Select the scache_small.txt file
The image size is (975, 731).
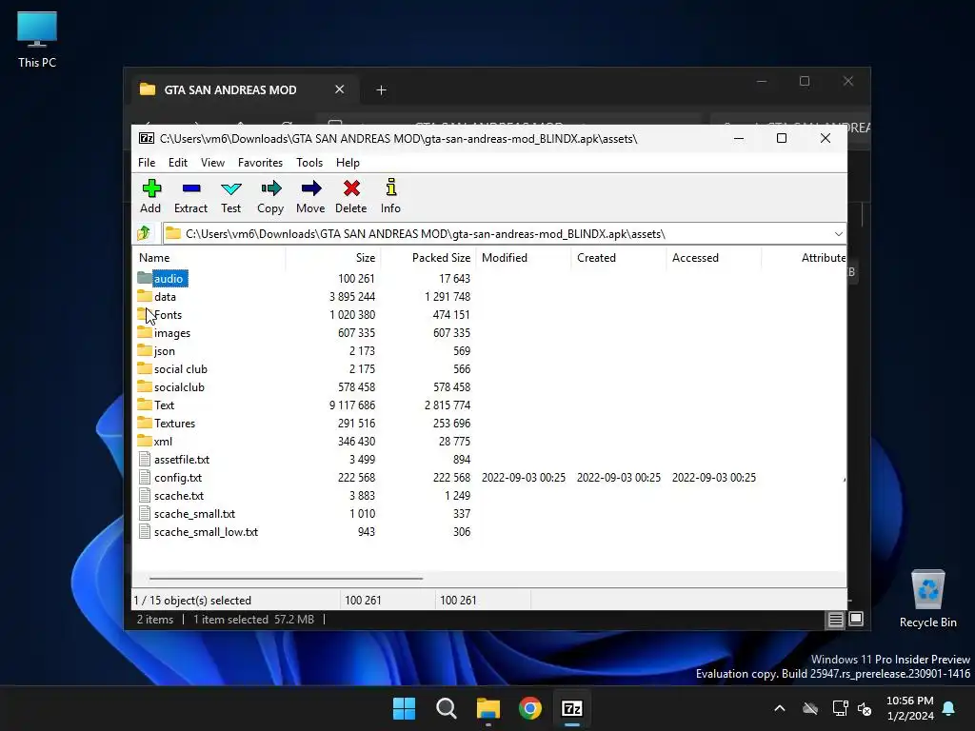[x=194, y=513]
